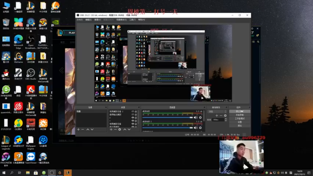Image resolution: width=313 pixels, height=176 pixels.
Task: Move the scene up in Scenes panel
Action: tap(88, 129)
